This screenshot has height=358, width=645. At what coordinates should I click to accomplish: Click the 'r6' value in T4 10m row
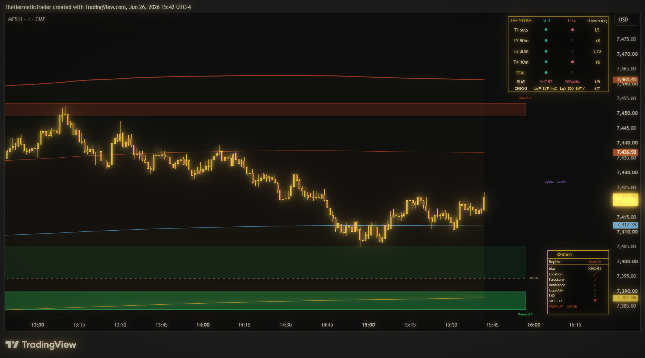pyautogui.click(x=597, y=62)
